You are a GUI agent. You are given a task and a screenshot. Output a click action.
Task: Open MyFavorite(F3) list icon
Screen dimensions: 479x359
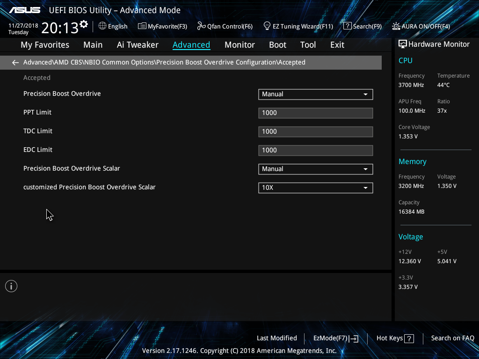coord(142,26)
